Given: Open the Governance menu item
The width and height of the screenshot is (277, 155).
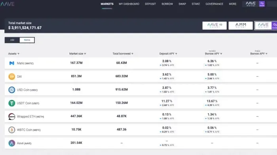Looking at the screenshot, I should click(214, 4).
